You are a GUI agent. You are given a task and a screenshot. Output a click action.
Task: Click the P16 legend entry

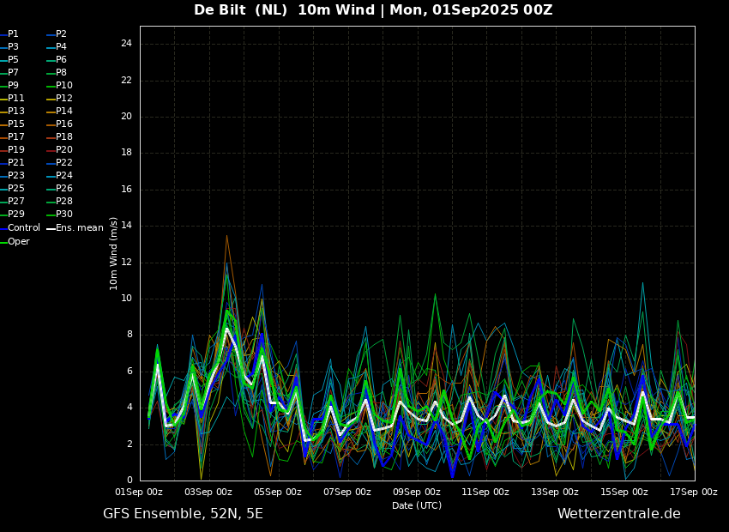(x=64, y=124)
